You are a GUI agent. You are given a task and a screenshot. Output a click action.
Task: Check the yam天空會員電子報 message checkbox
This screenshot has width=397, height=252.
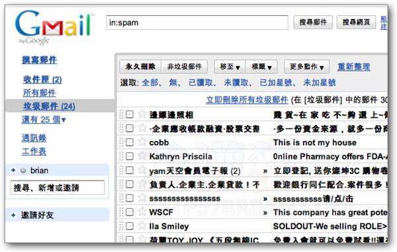click(x=130, y=170)
